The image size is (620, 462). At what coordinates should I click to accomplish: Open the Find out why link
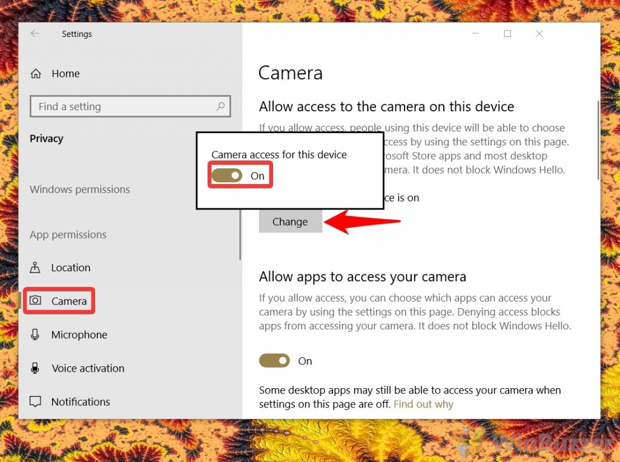pyautogui.click(x=423, y=404)
